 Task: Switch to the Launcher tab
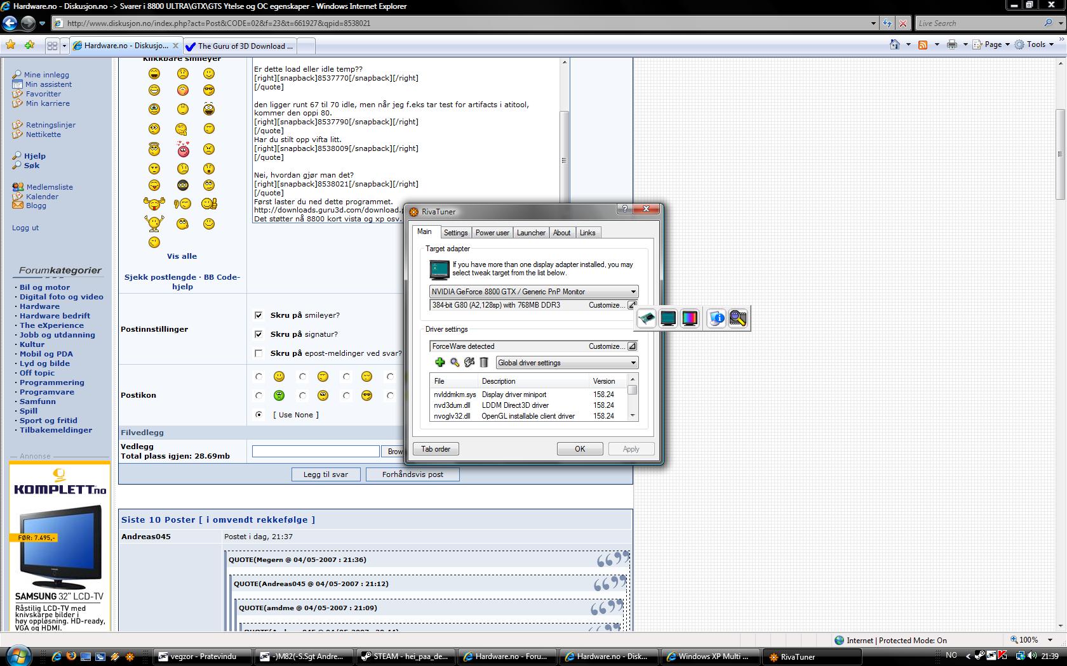pyautogui.click(x=531, y=233)
